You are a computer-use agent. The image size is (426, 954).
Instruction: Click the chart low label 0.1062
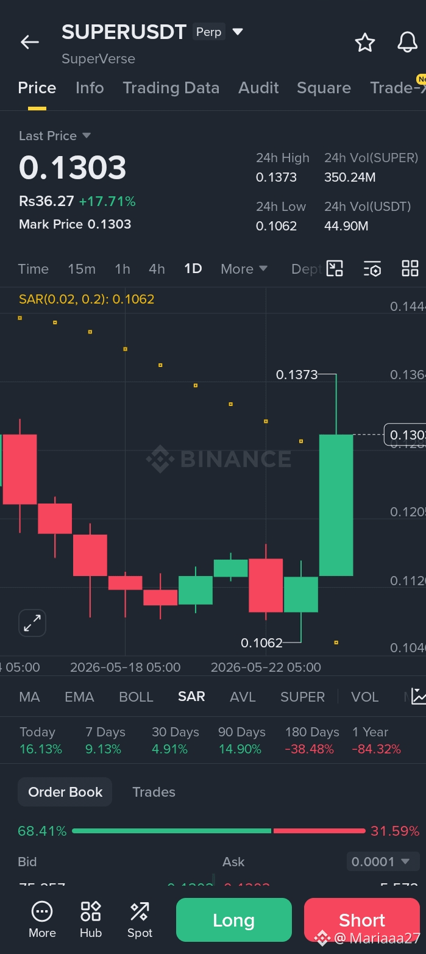[x=261, y=643]
